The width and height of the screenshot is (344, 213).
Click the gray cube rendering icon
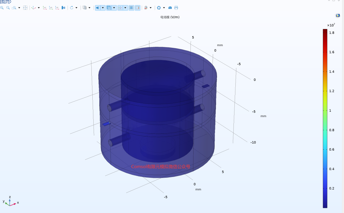click(x=84, y=8)
